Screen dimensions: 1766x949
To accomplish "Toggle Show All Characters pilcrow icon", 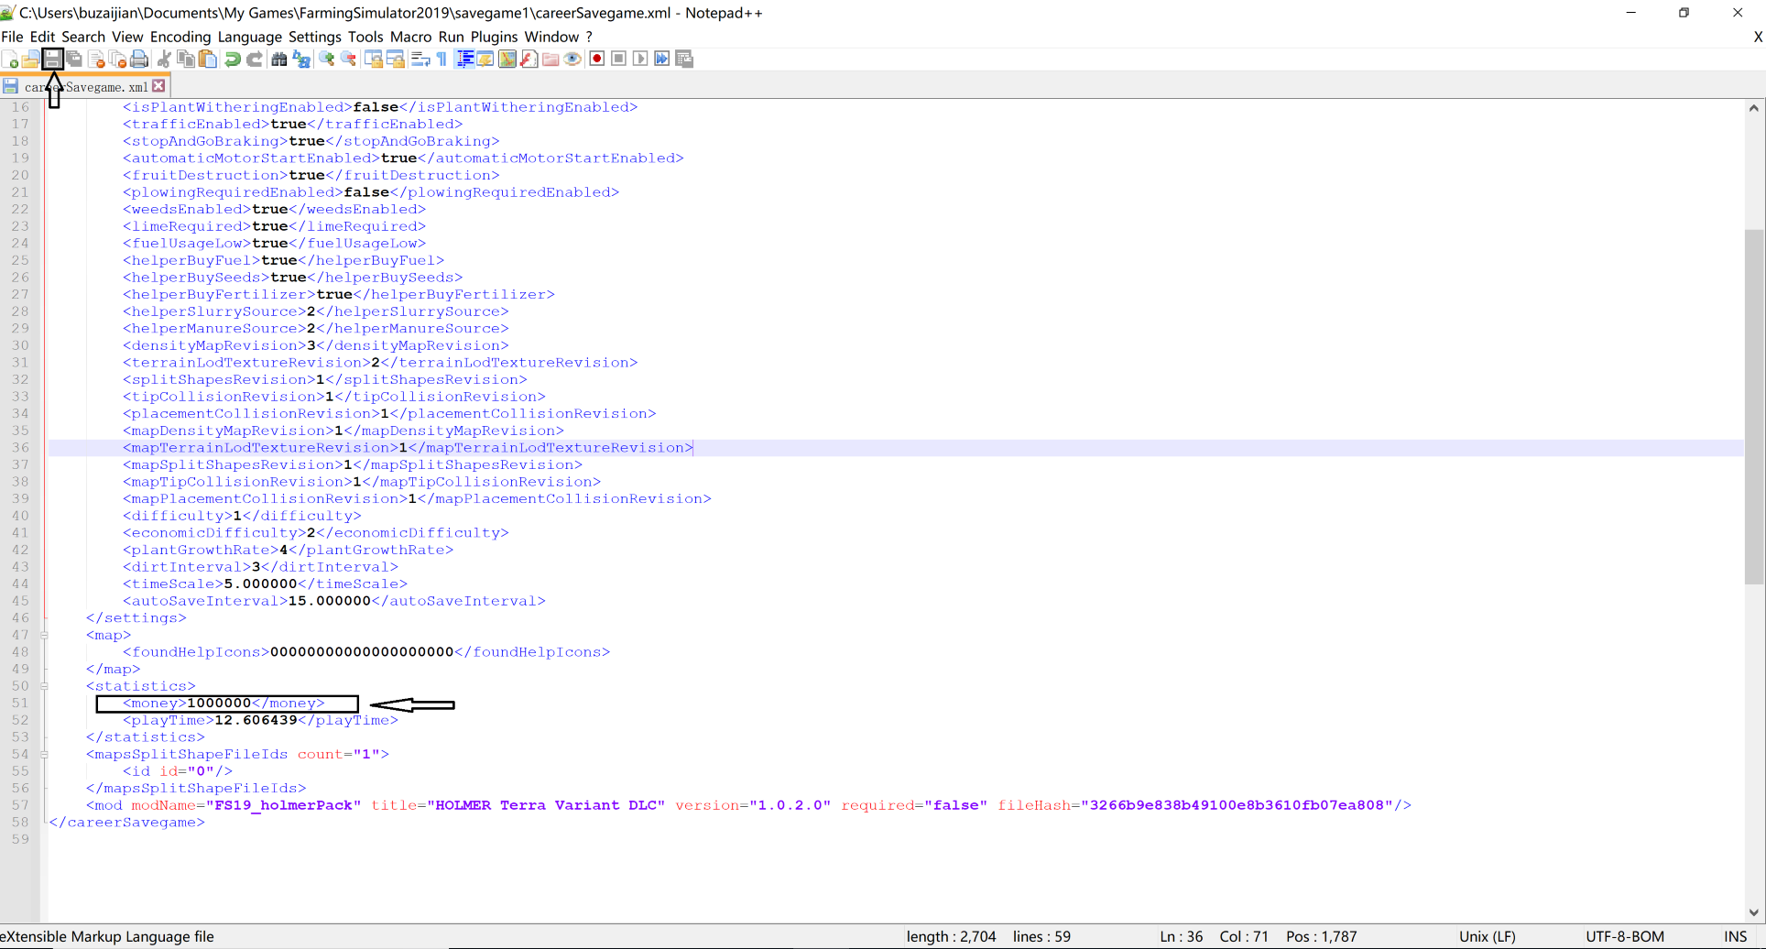I will click(x=441, y=59).
